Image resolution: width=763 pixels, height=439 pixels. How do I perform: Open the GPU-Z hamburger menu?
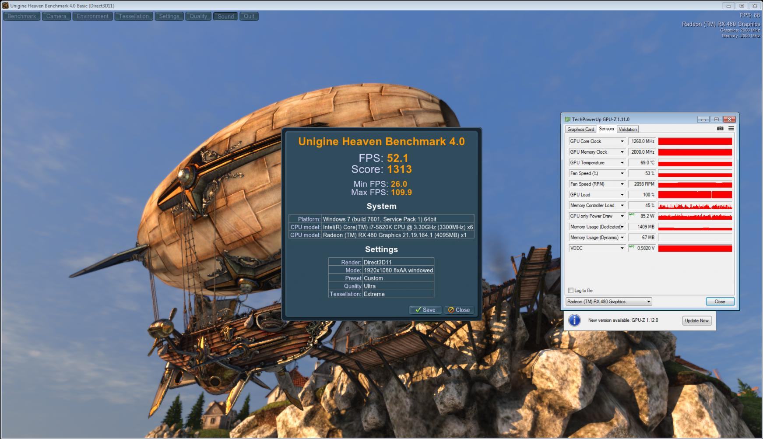(731, 129)
